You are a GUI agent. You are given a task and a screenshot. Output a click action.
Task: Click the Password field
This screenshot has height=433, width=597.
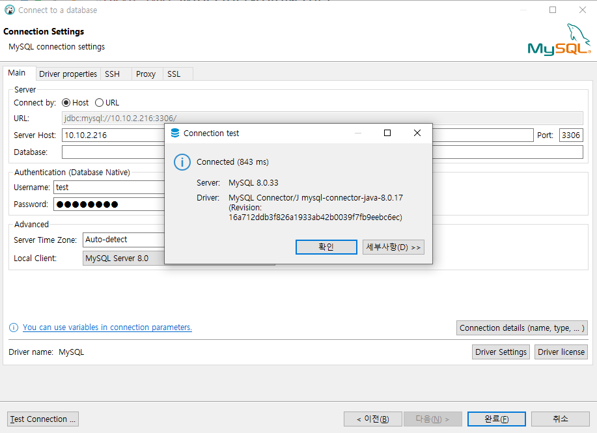pyautogui.click(x=109, y=204)
